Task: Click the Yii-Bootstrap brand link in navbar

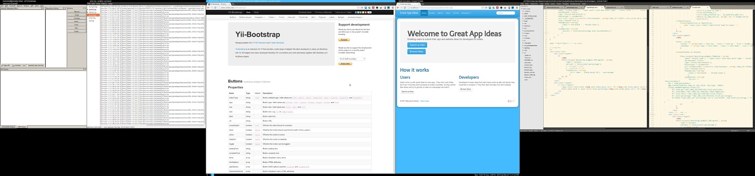Action: coord(235,12)
